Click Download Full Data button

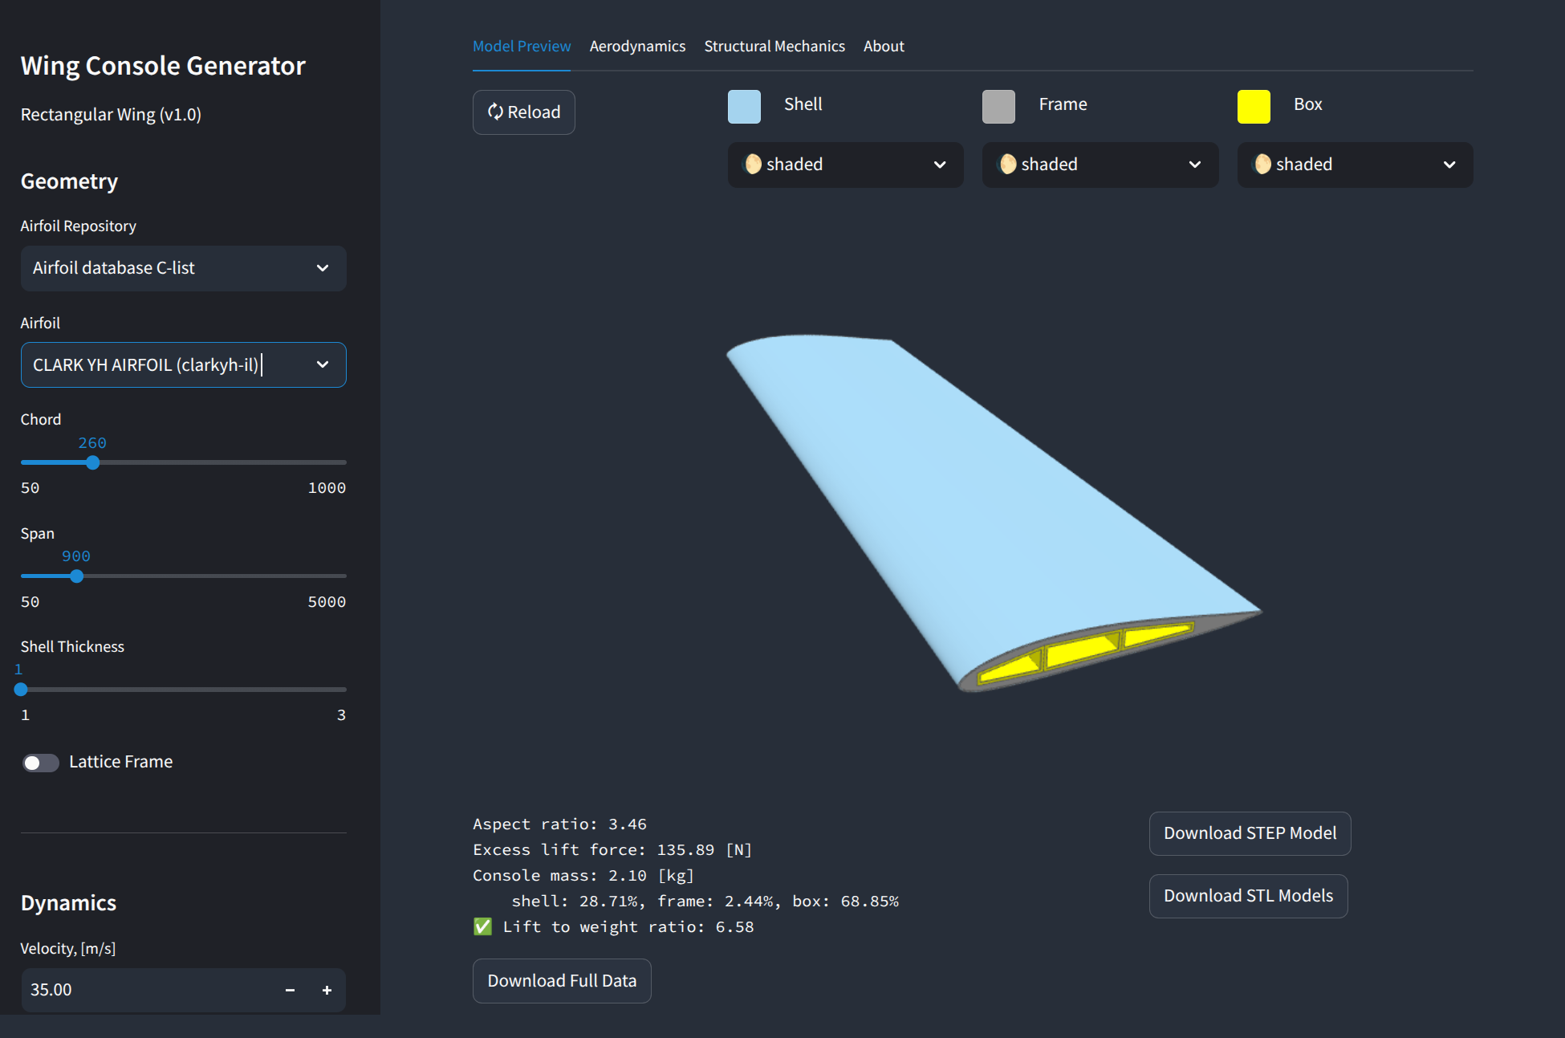[x=562, y=981]
